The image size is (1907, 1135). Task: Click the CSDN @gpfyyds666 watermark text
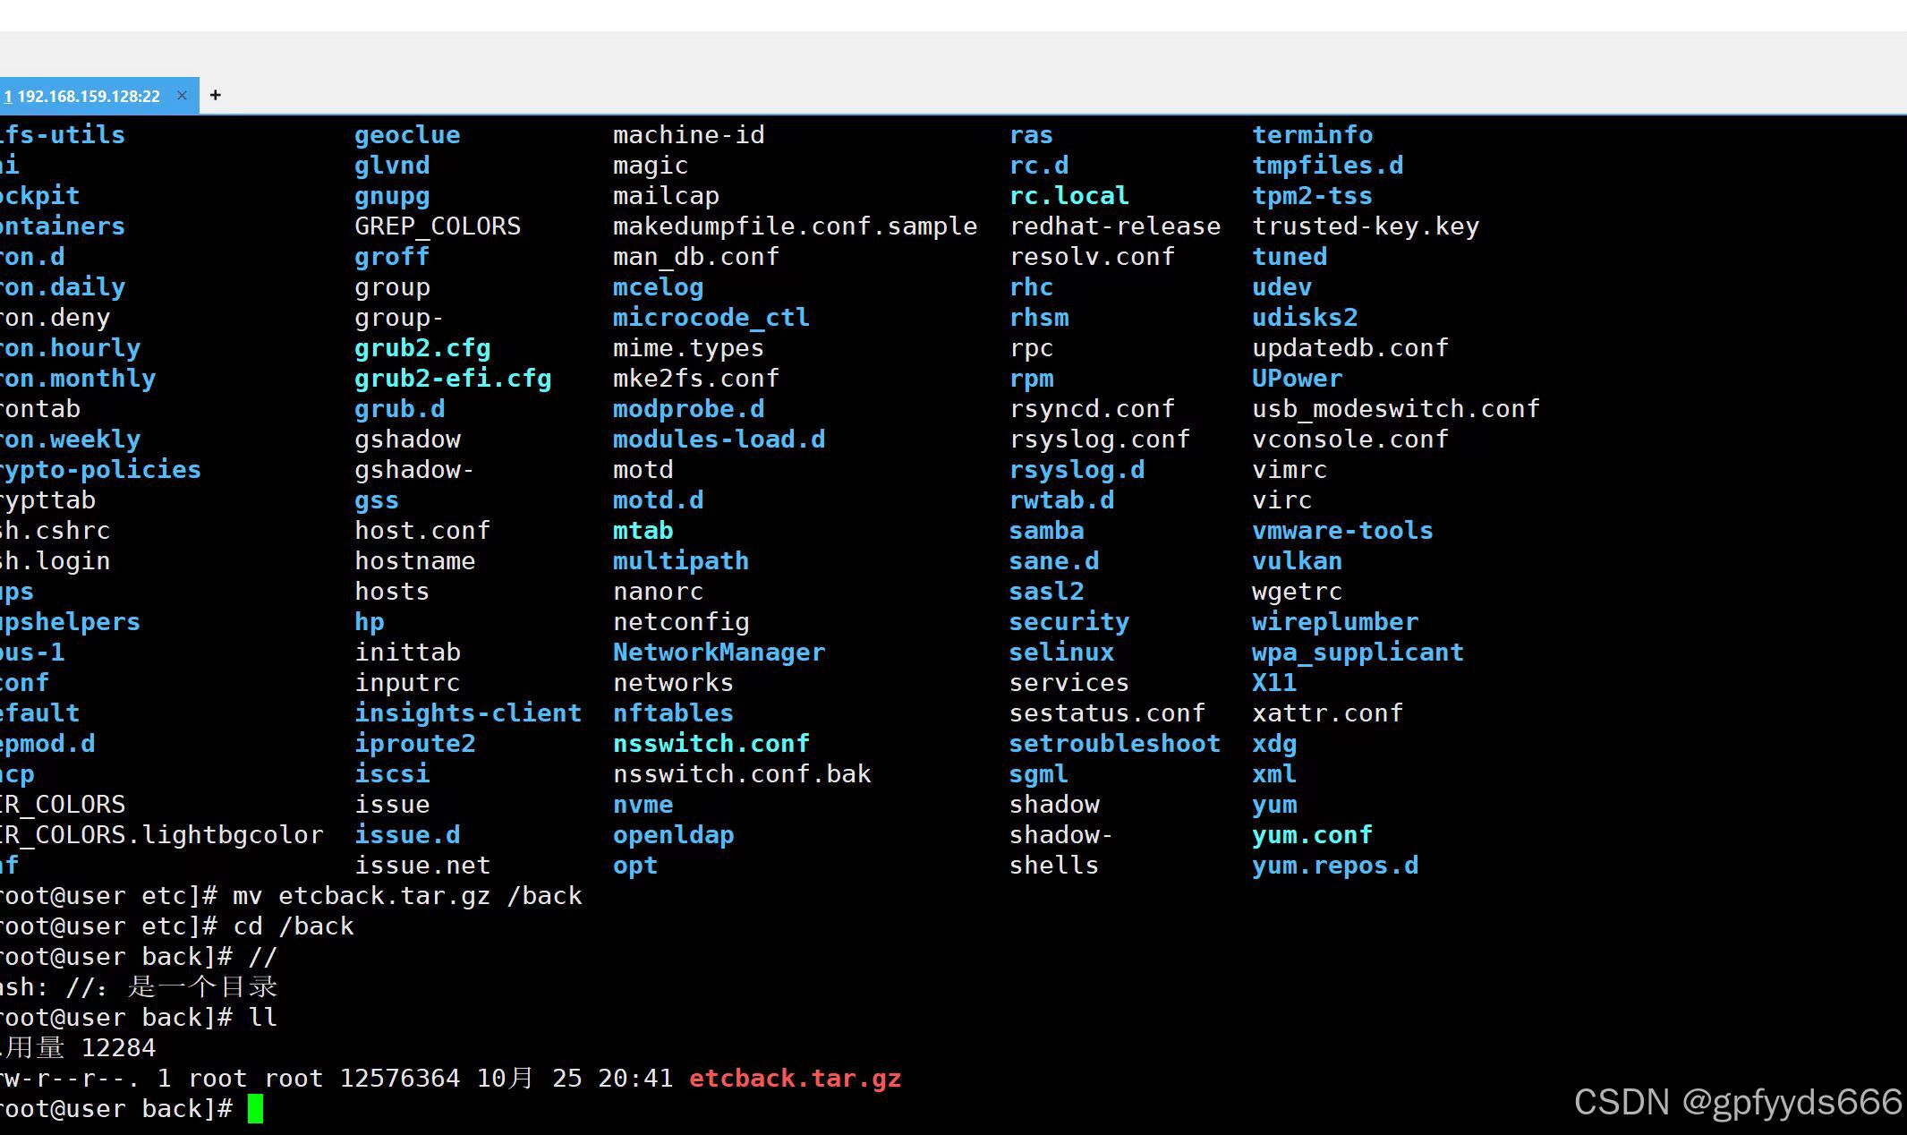pos(1738,1101)
